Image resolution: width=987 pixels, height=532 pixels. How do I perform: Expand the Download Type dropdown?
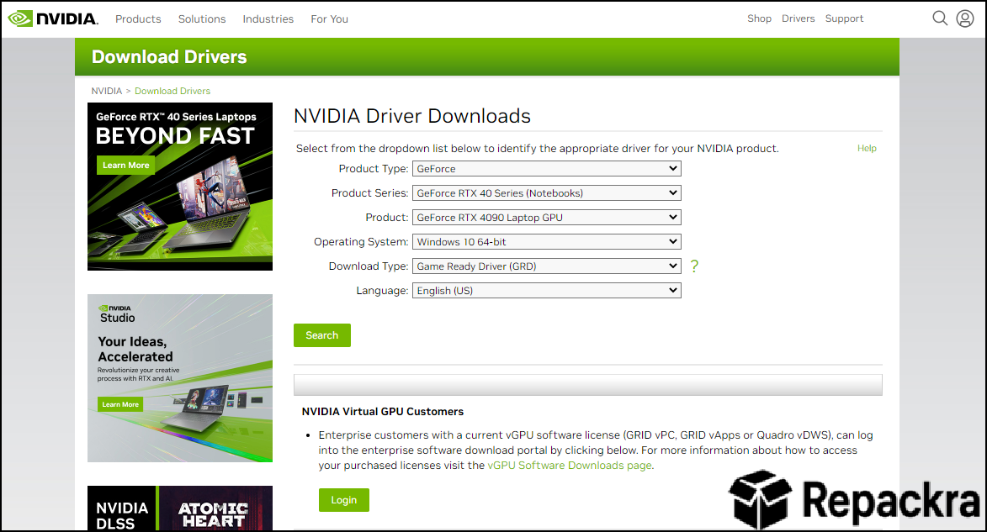pos(546,266)
